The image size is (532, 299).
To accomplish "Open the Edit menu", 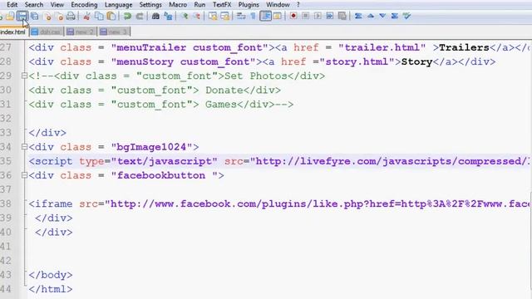I will [x=12, y=5].
